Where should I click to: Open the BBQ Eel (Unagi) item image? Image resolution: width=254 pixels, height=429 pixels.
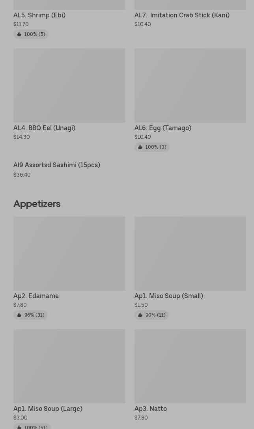(69, 85)
